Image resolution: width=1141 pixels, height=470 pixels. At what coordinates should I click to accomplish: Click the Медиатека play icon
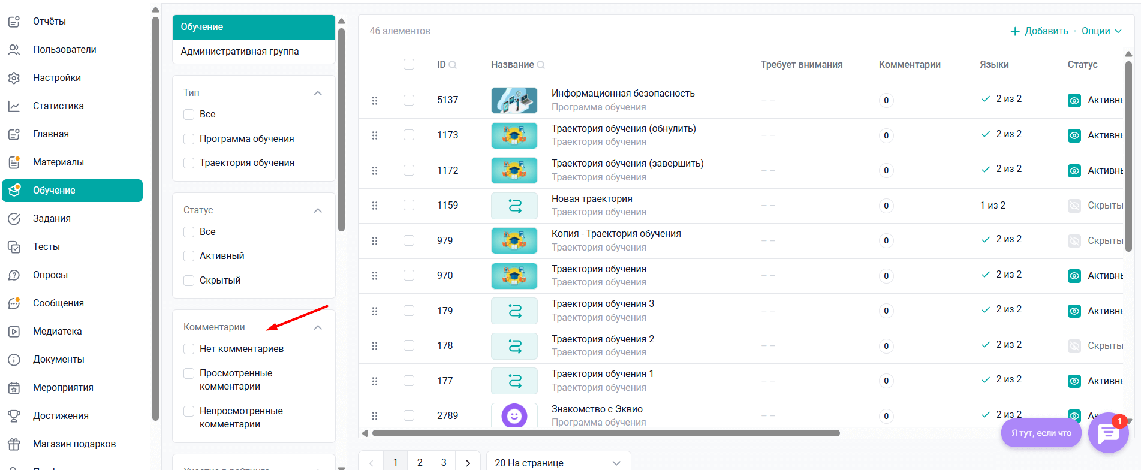pyautogui.click(x=14, y=332)
